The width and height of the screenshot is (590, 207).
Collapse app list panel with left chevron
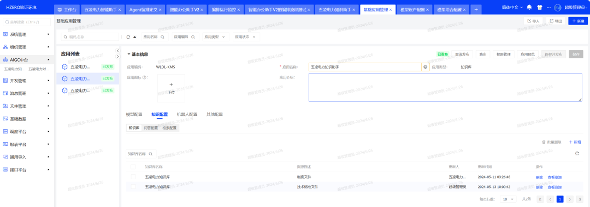(x=117, y=51)
